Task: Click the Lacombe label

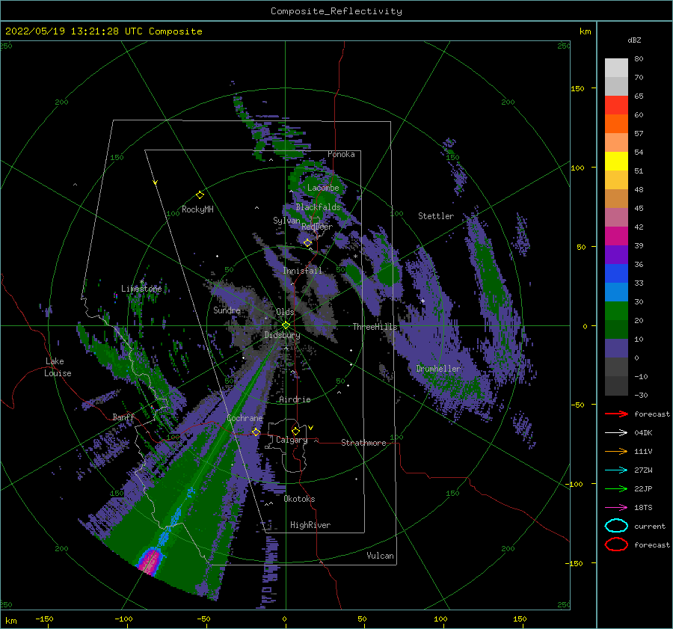Action: (x=323, y=188)
